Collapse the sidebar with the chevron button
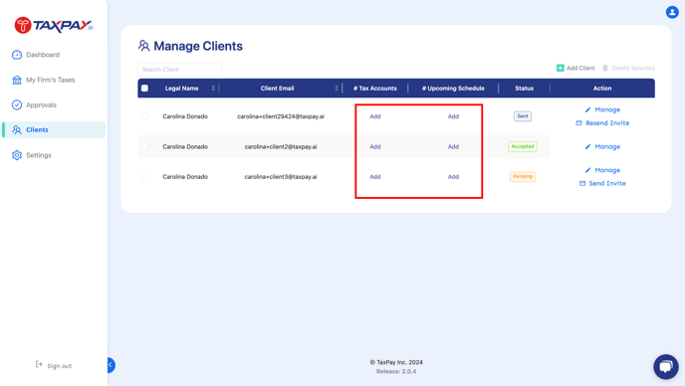Viewport: 685px width, 386px height. pos(111,365)
